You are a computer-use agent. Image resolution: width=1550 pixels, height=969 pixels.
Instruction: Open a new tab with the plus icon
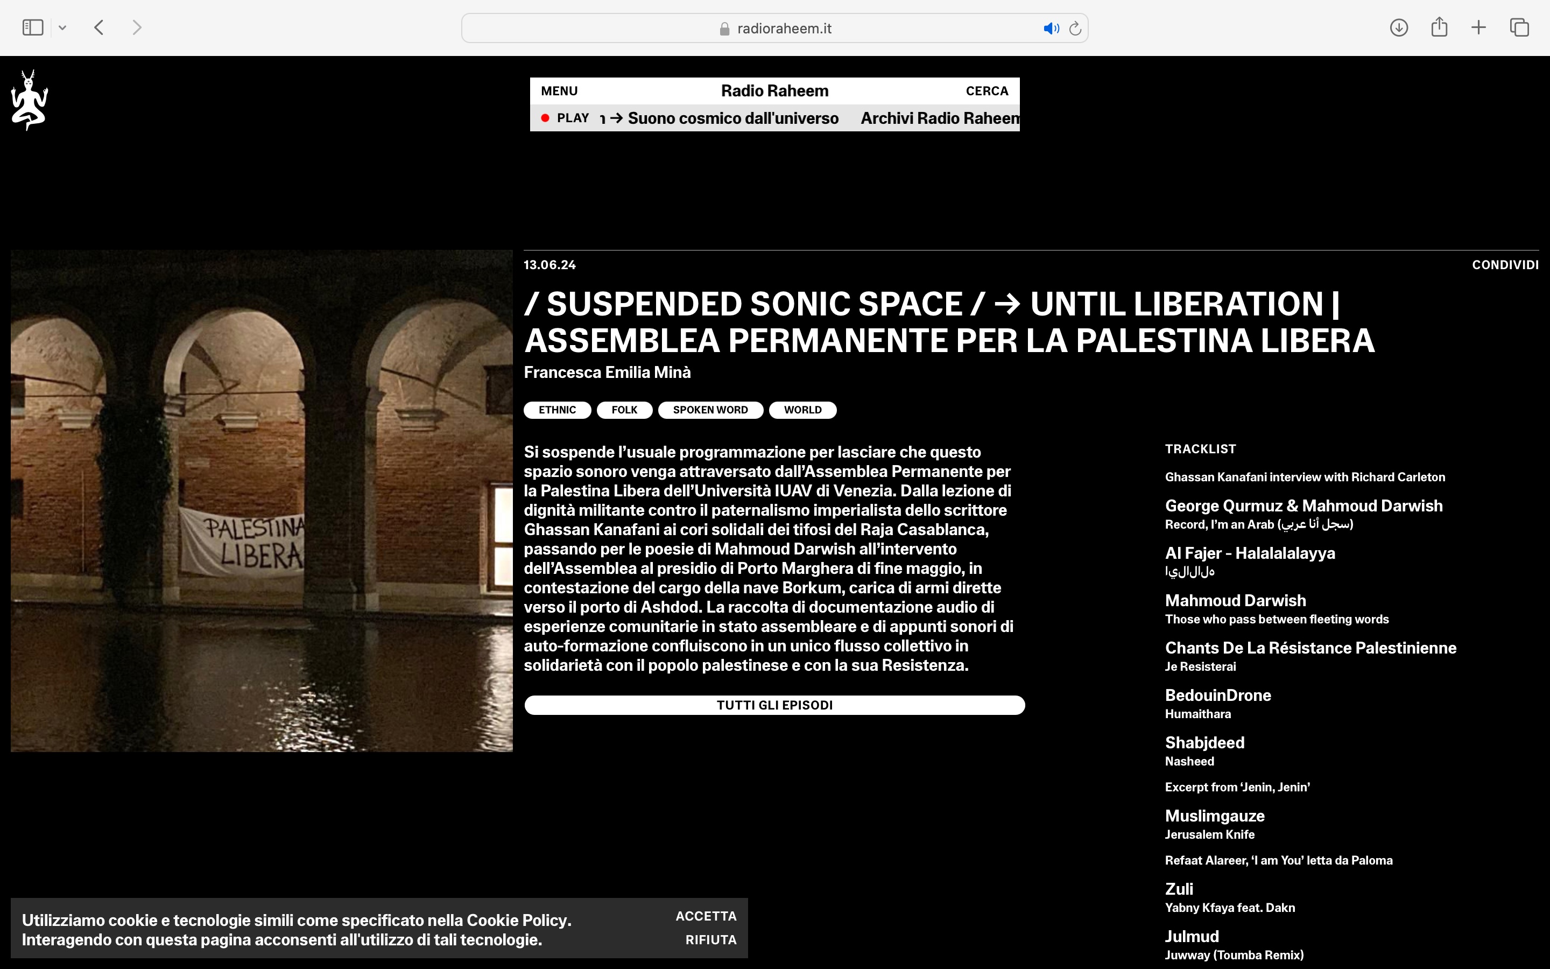point(1478,27)
